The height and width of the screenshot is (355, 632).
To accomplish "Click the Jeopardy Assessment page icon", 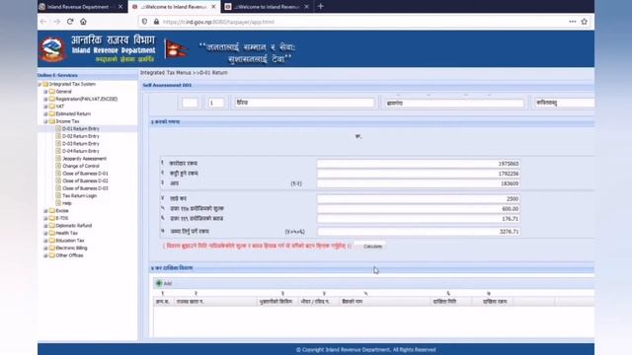I will (x=58, y=159).
